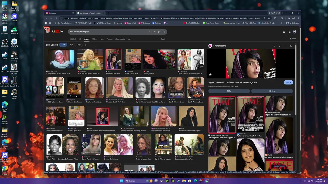This screenshot has width=328, height=184.
Task: Select the Recycle Bin desktop icon
Action: coord(5,30)
